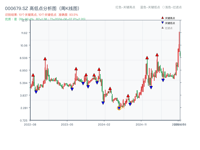
Task: Select the 过滤点 hollow triangle legend icon
Action: pos(162,28)
